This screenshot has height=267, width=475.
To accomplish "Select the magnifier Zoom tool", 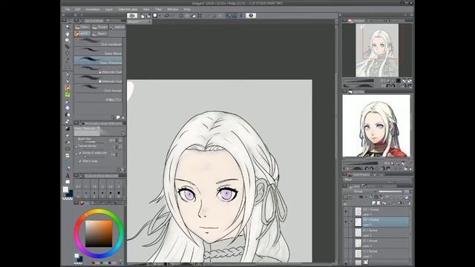I will 68,27.
